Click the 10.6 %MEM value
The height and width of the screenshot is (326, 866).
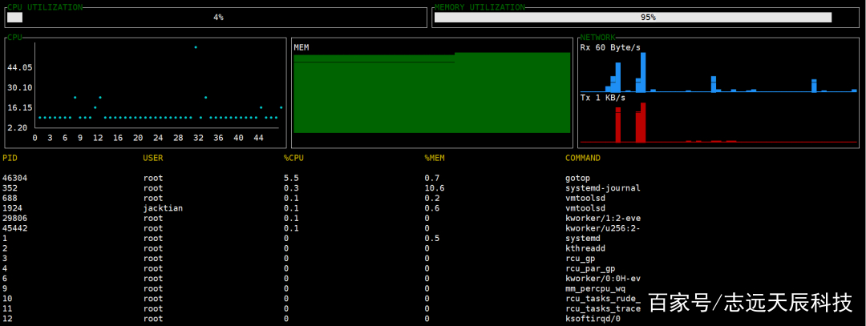[434, 188]
